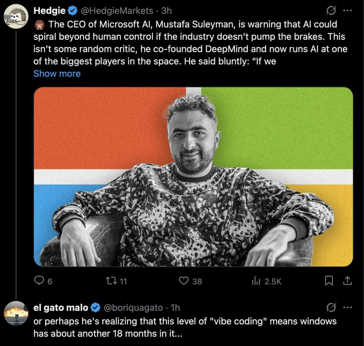Open Grok icon on el gato malo's reply
The height and width of the screenshot is (346, 364).
point(331,308)
